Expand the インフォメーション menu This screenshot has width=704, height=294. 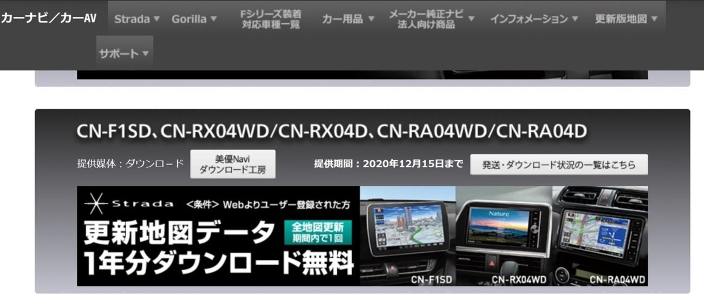tap(534, 19)
